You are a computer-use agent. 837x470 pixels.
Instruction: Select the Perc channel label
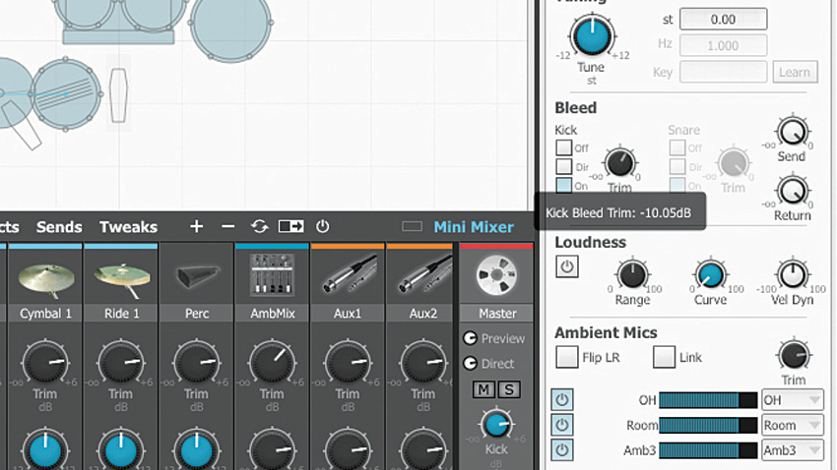tap(197, 314)
